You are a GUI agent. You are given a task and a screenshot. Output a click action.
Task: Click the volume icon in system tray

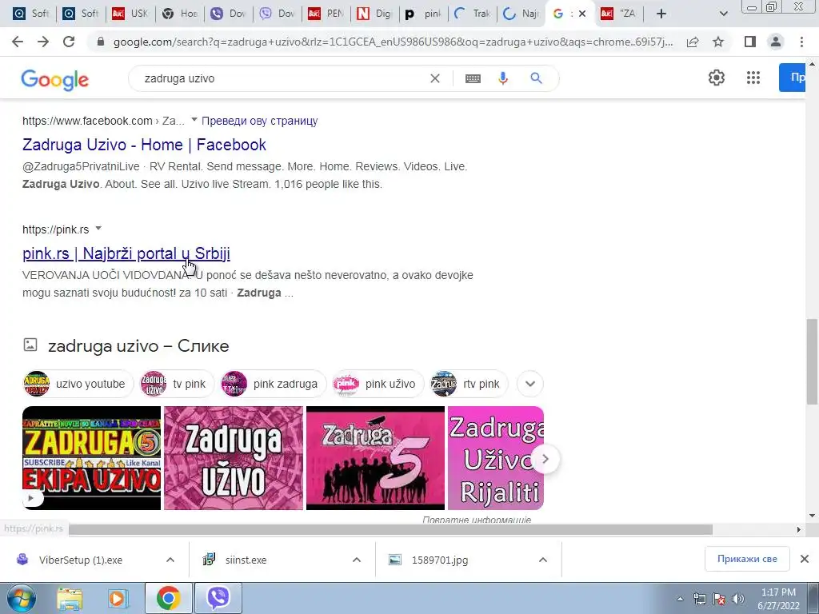[738, 599]
